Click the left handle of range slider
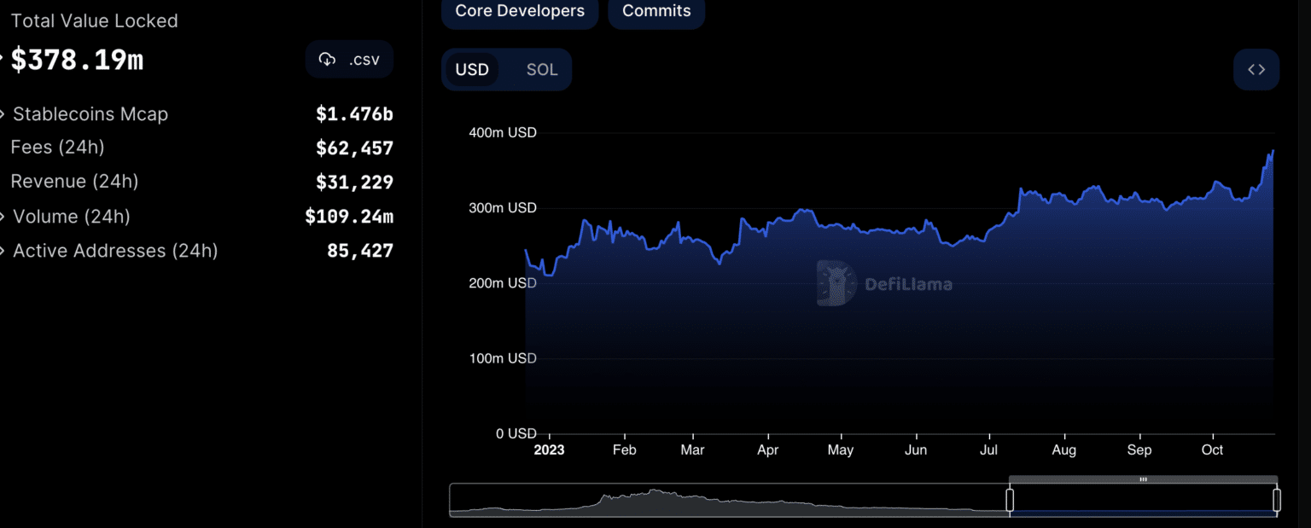This screenshot has height=528, width=1311. tap(1010, 500)
